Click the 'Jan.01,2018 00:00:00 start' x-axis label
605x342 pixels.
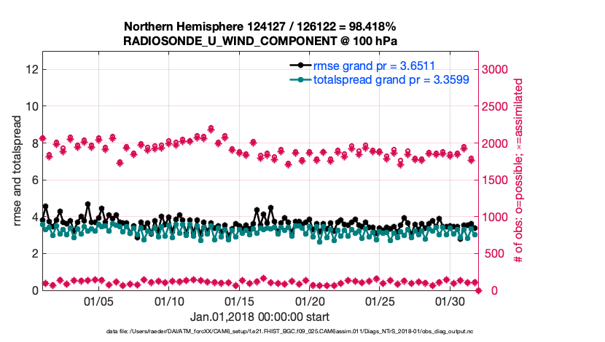pos(260,317)
